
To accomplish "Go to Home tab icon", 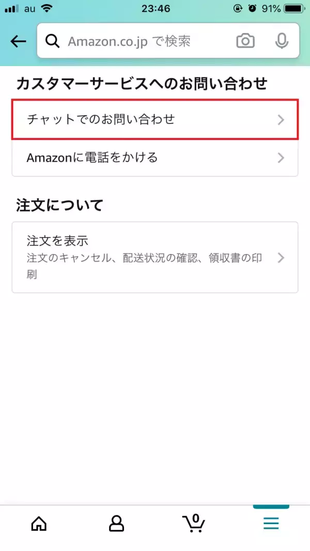I will click(x=39, y=523).
